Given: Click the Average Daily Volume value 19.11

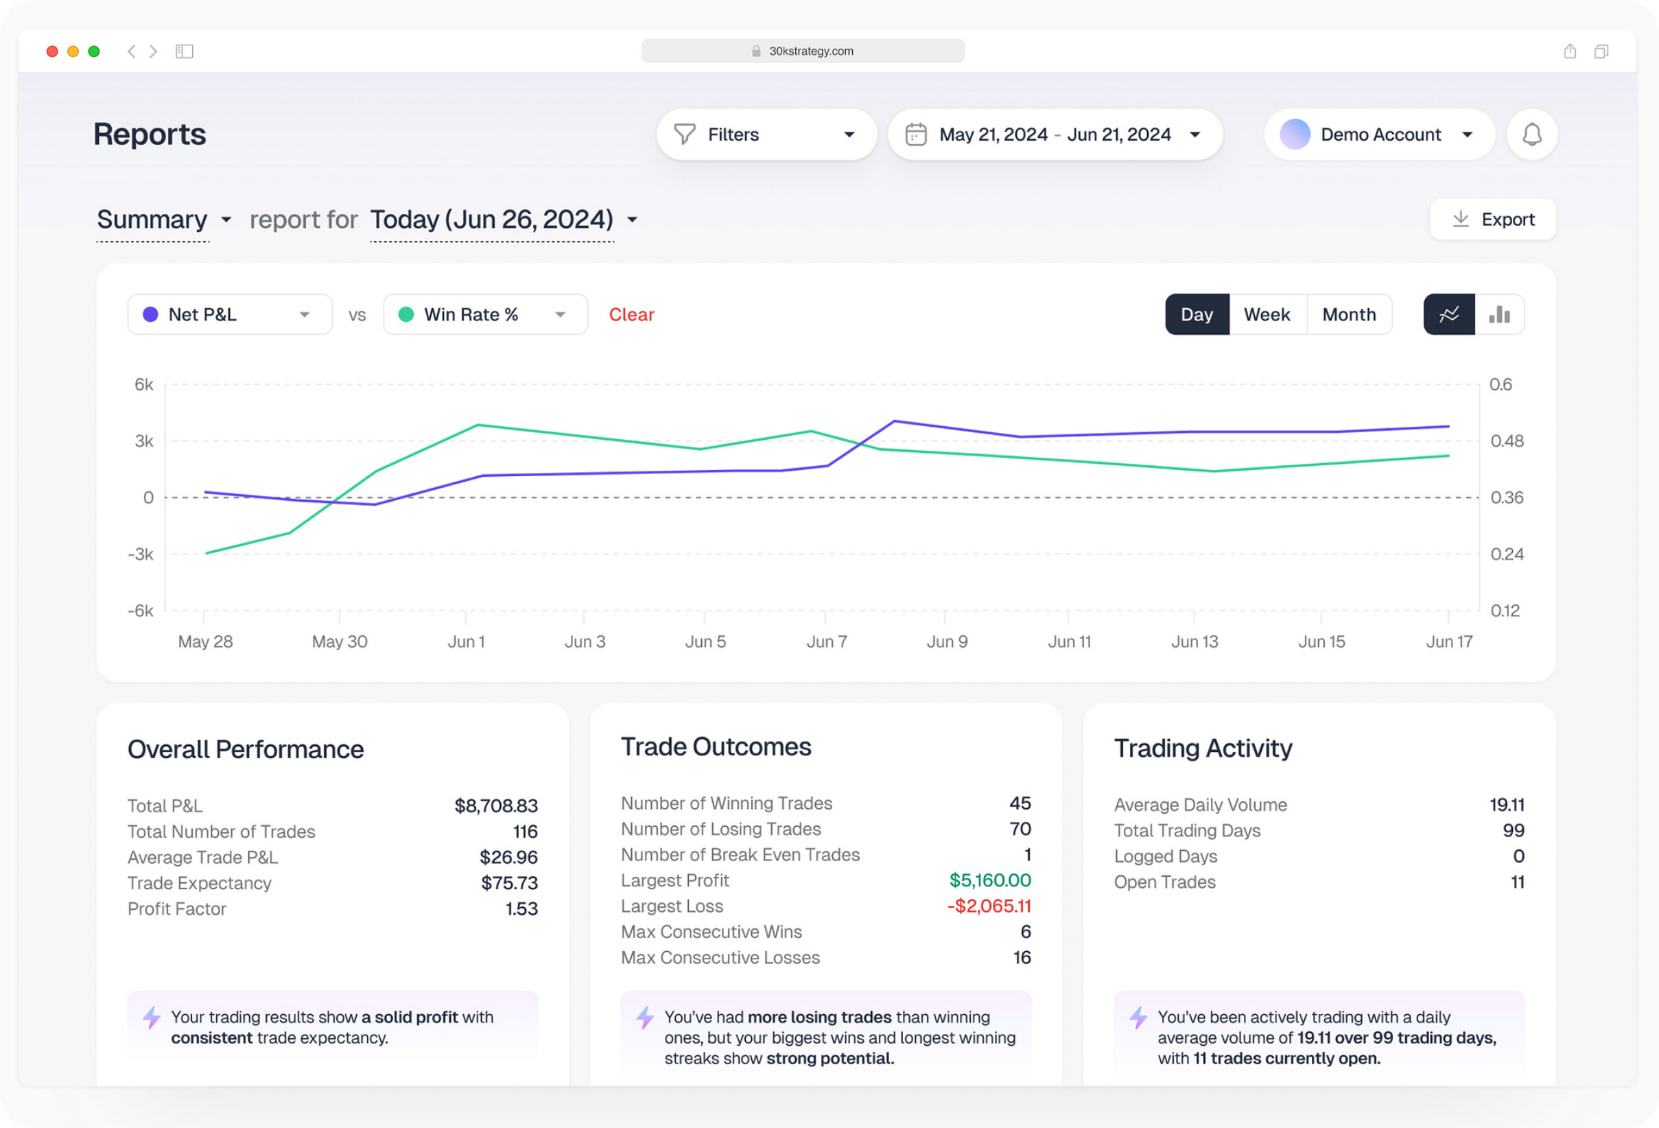Looking at the screenshot, I should (x=1506, y=805).
